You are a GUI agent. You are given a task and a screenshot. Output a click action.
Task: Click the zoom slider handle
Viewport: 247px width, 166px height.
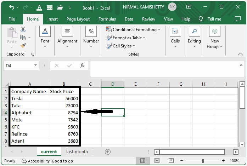click(x=203, y=161)
